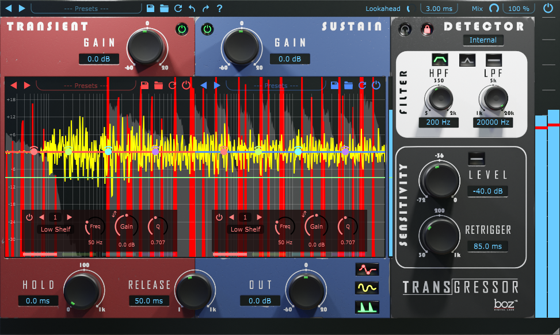
Task: Open the red transient EQ Presets menu
Action: [86, 86]
